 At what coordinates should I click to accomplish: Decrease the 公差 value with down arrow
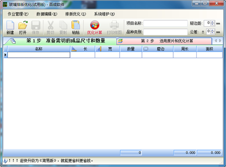click(x=212, y=33)
